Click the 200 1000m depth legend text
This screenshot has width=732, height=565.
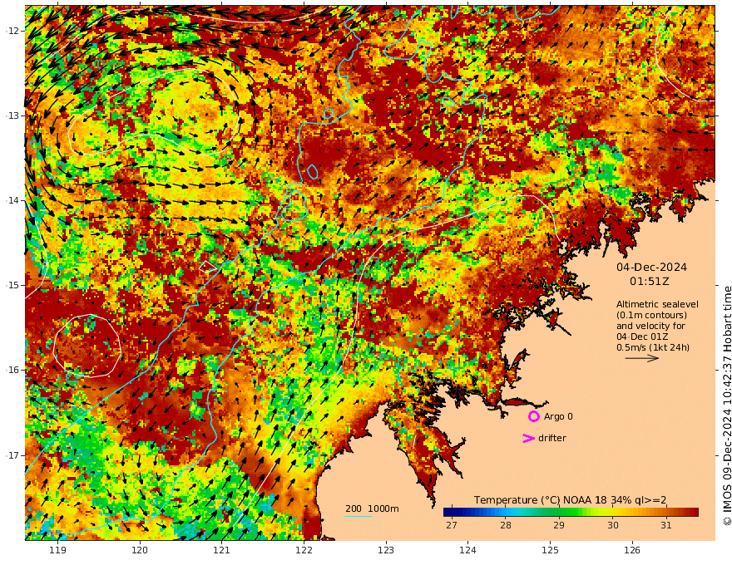[x=372, y=508]
